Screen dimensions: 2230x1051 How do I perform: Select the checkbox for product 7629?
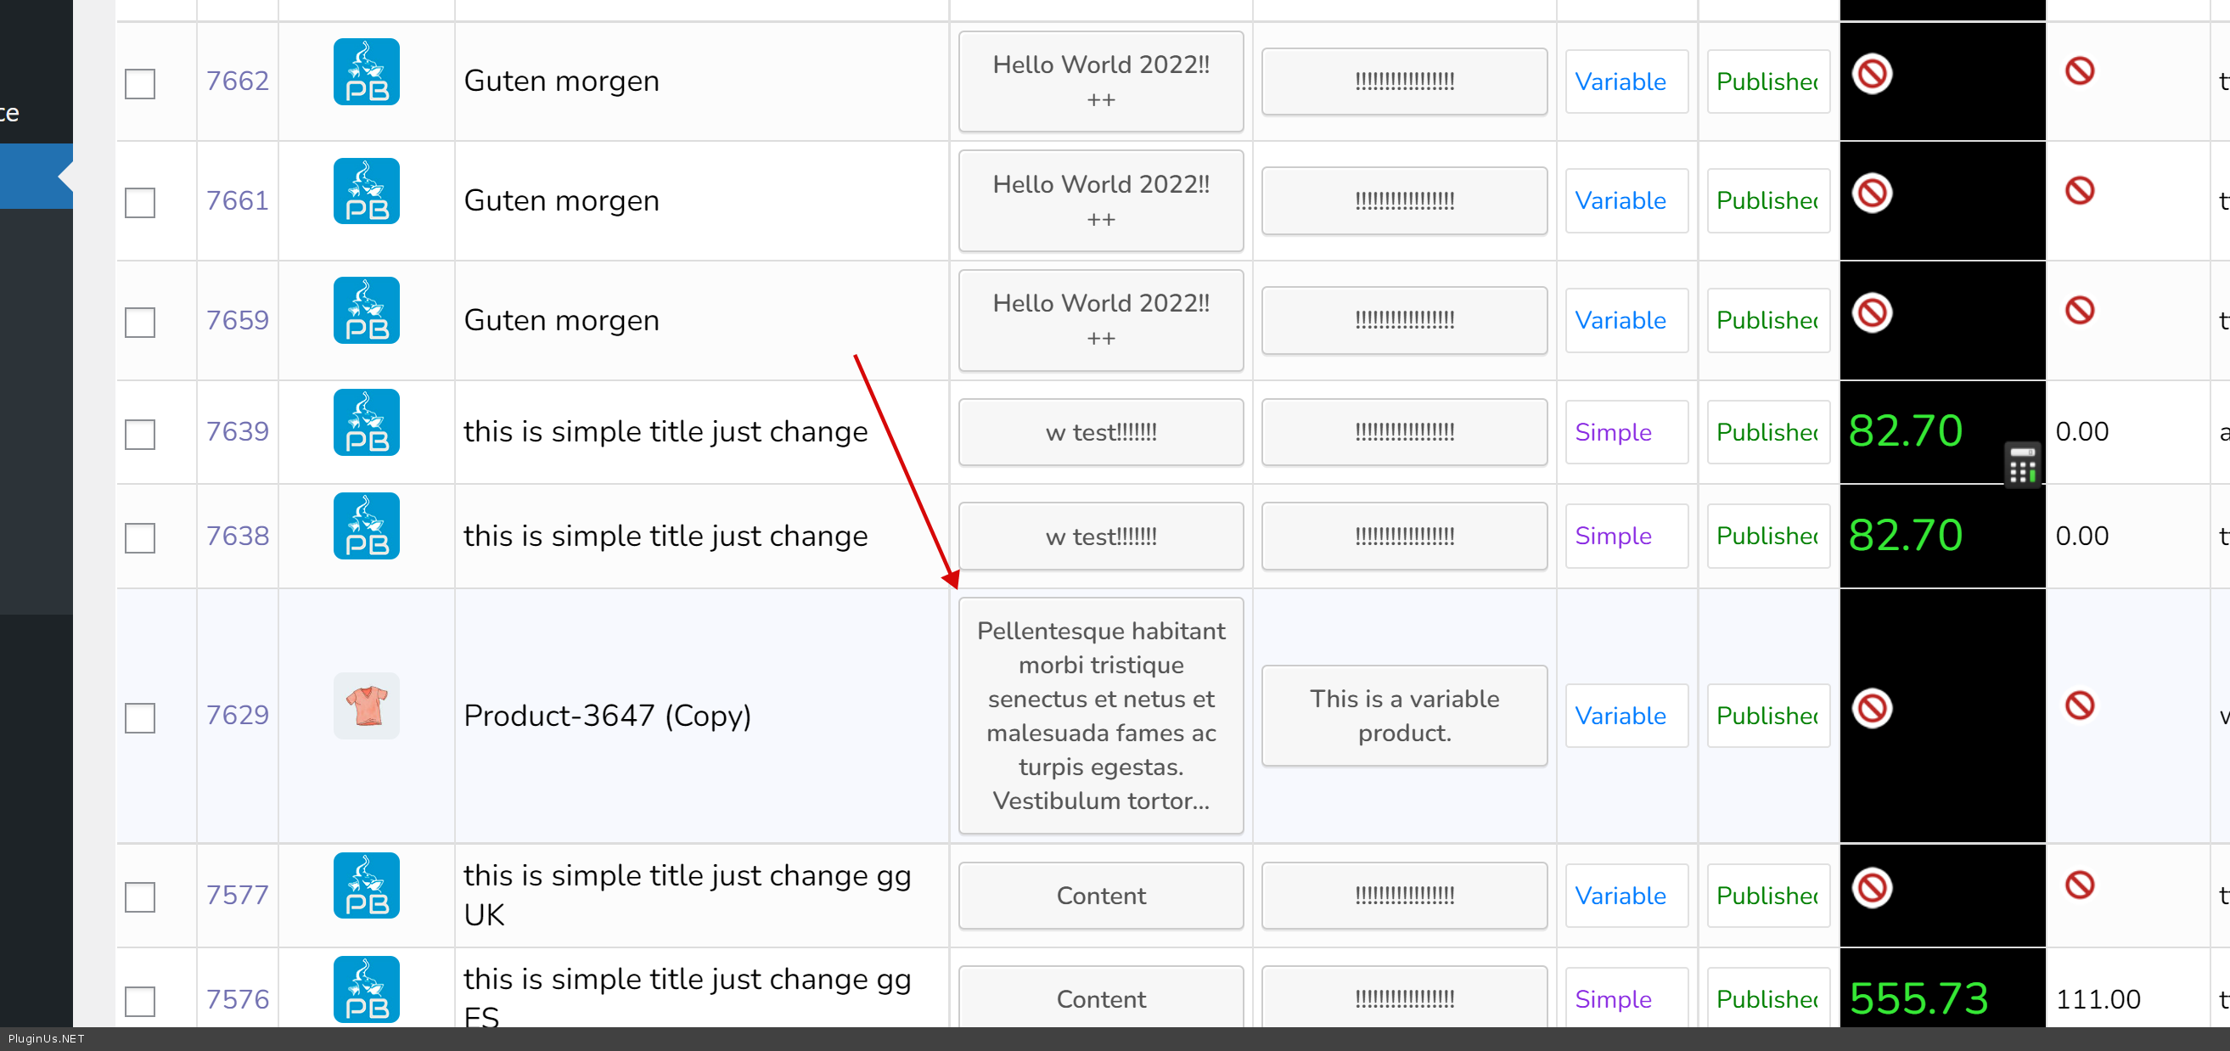pos(140,717)
